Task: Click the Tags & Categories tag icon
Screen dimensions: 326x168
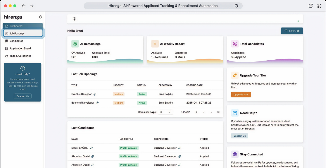Action: tap(6, 56)
